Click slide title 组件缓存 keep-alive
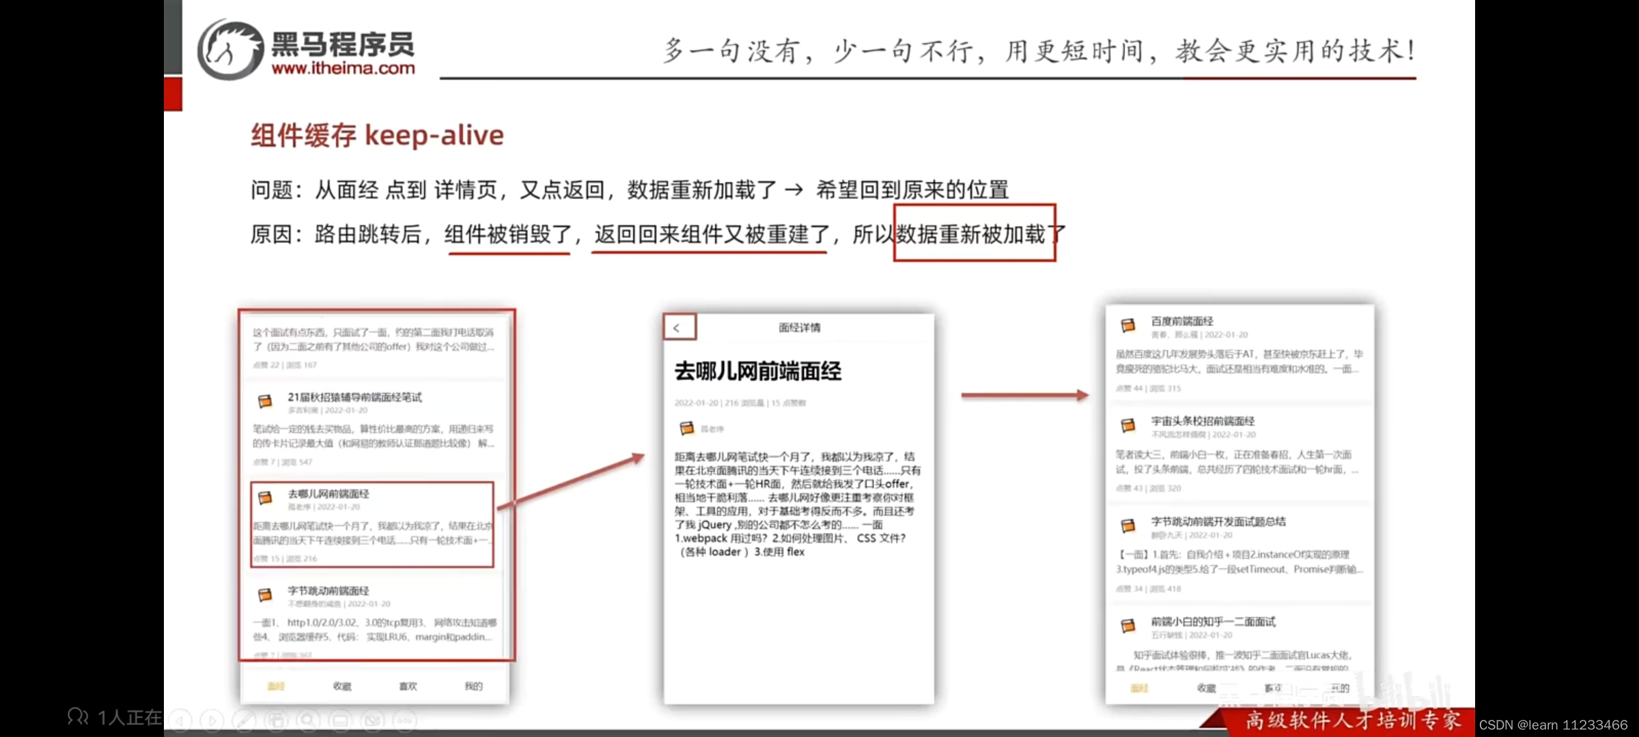 tap(377, 135)
